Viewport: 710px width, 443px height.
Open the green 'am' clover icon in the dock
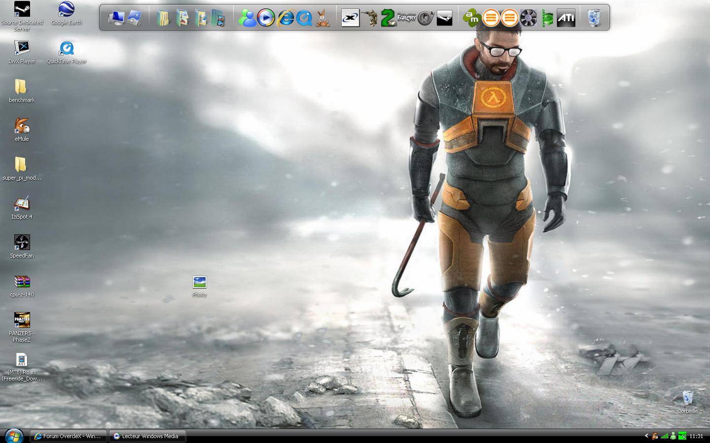point(472,18)
